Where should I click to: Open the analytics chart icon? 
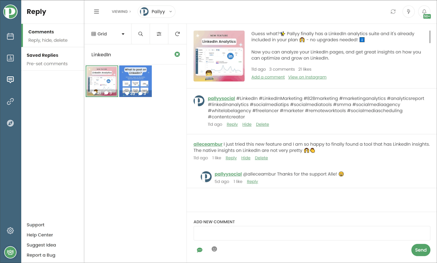[11, 58]
